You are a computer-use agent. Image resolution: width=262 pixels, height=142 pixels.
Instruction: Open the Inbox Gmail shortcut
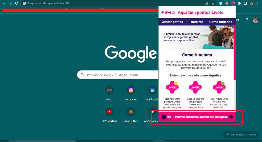pos(109,93)
